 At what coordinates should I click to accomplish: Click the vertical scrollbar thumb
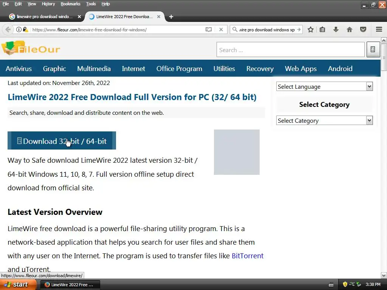pyautogui.click(x=384, y=57)
